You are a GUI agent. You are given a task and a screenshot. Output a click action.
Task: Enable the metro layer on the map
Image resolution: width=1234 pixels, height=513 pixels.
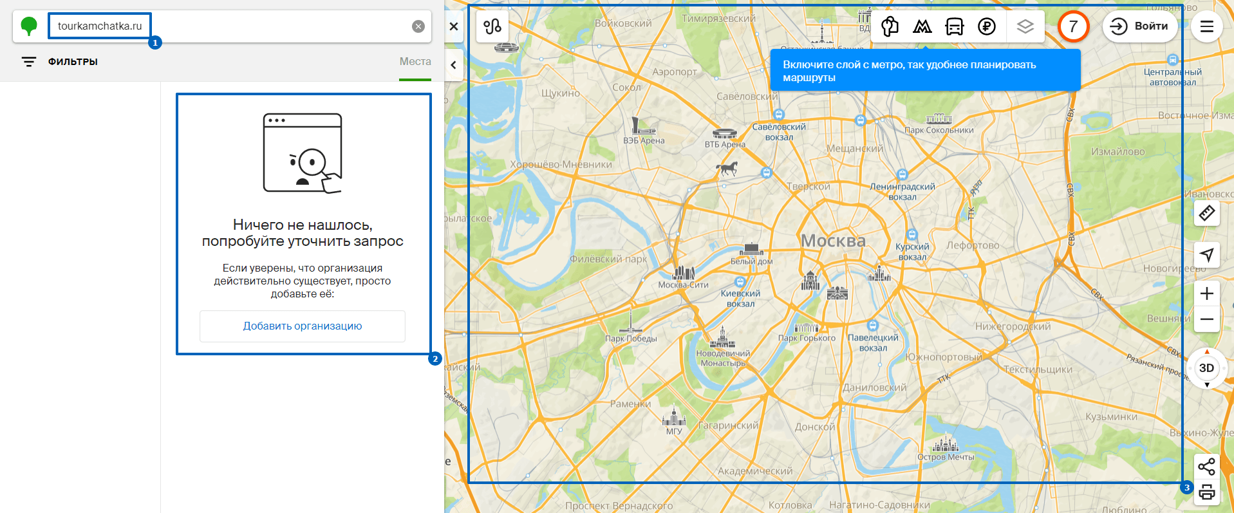[922, 26]
